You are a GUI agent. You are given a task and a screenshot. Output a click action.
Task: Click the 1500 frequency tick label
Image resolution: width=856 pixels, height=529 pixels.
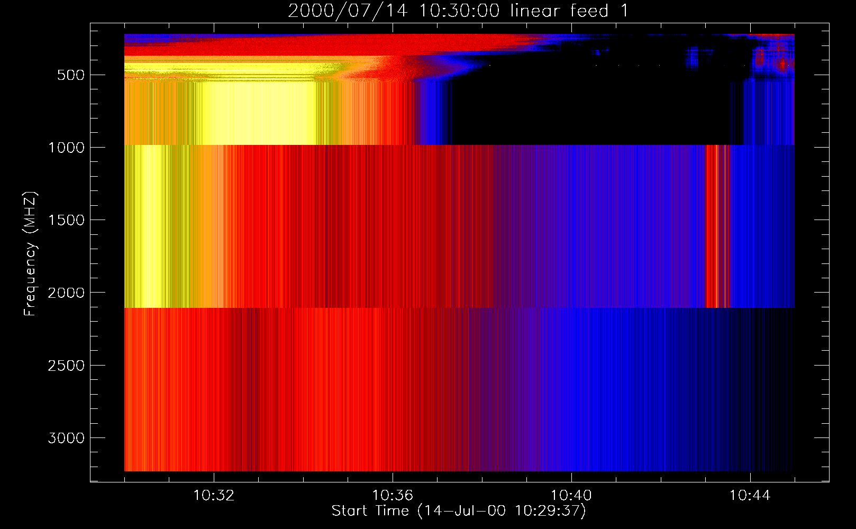[x=66, y=220]
